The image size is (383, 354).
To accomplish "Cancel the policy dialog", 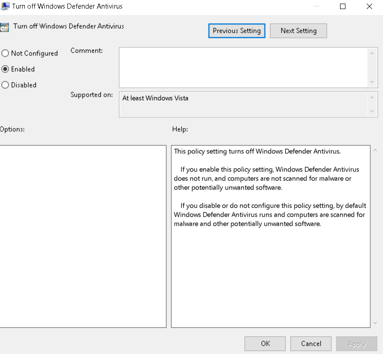I will click(311, 344).
